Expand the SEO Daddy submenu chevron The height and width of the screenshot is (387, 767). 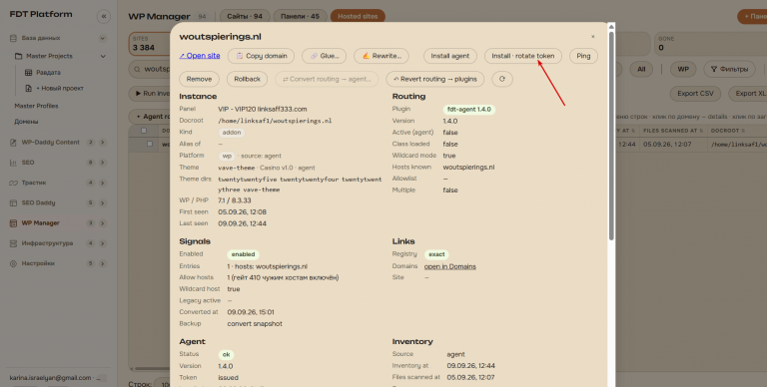pyautogui.click(x=103, y=202)
